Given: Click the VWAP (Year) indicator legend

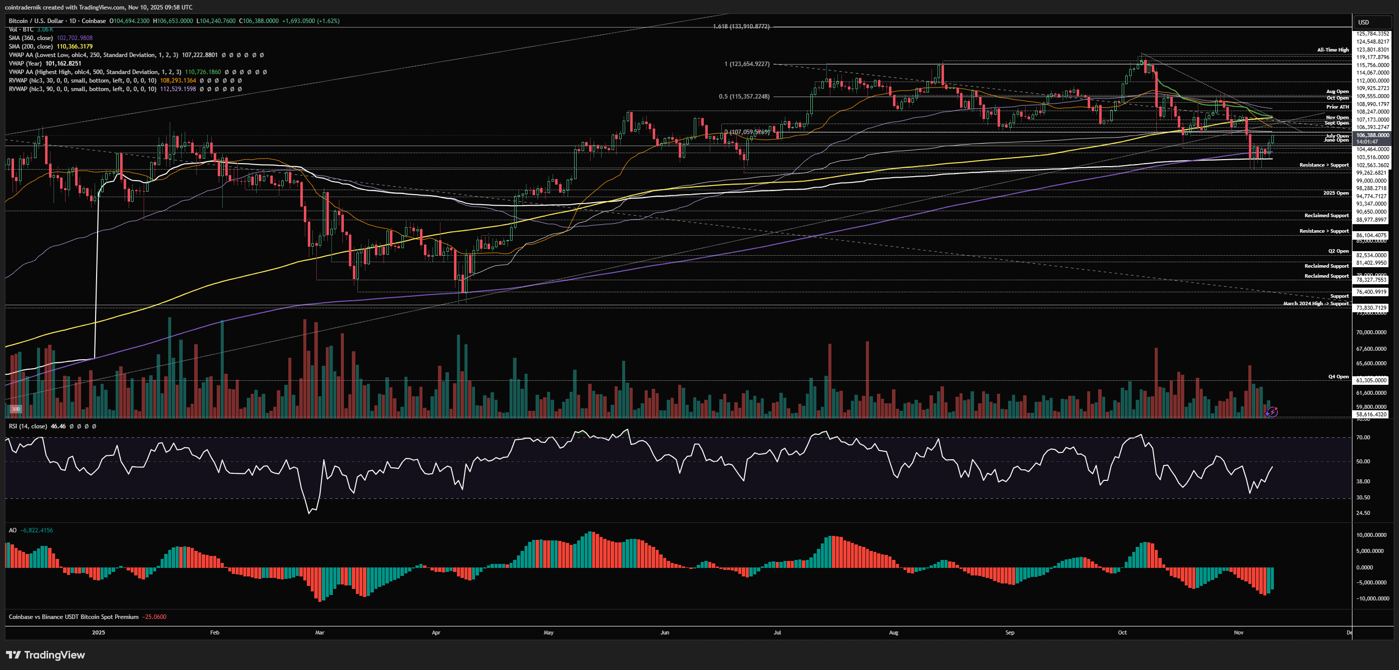Looking at the screenshot, I should click(x=25, y=64).
